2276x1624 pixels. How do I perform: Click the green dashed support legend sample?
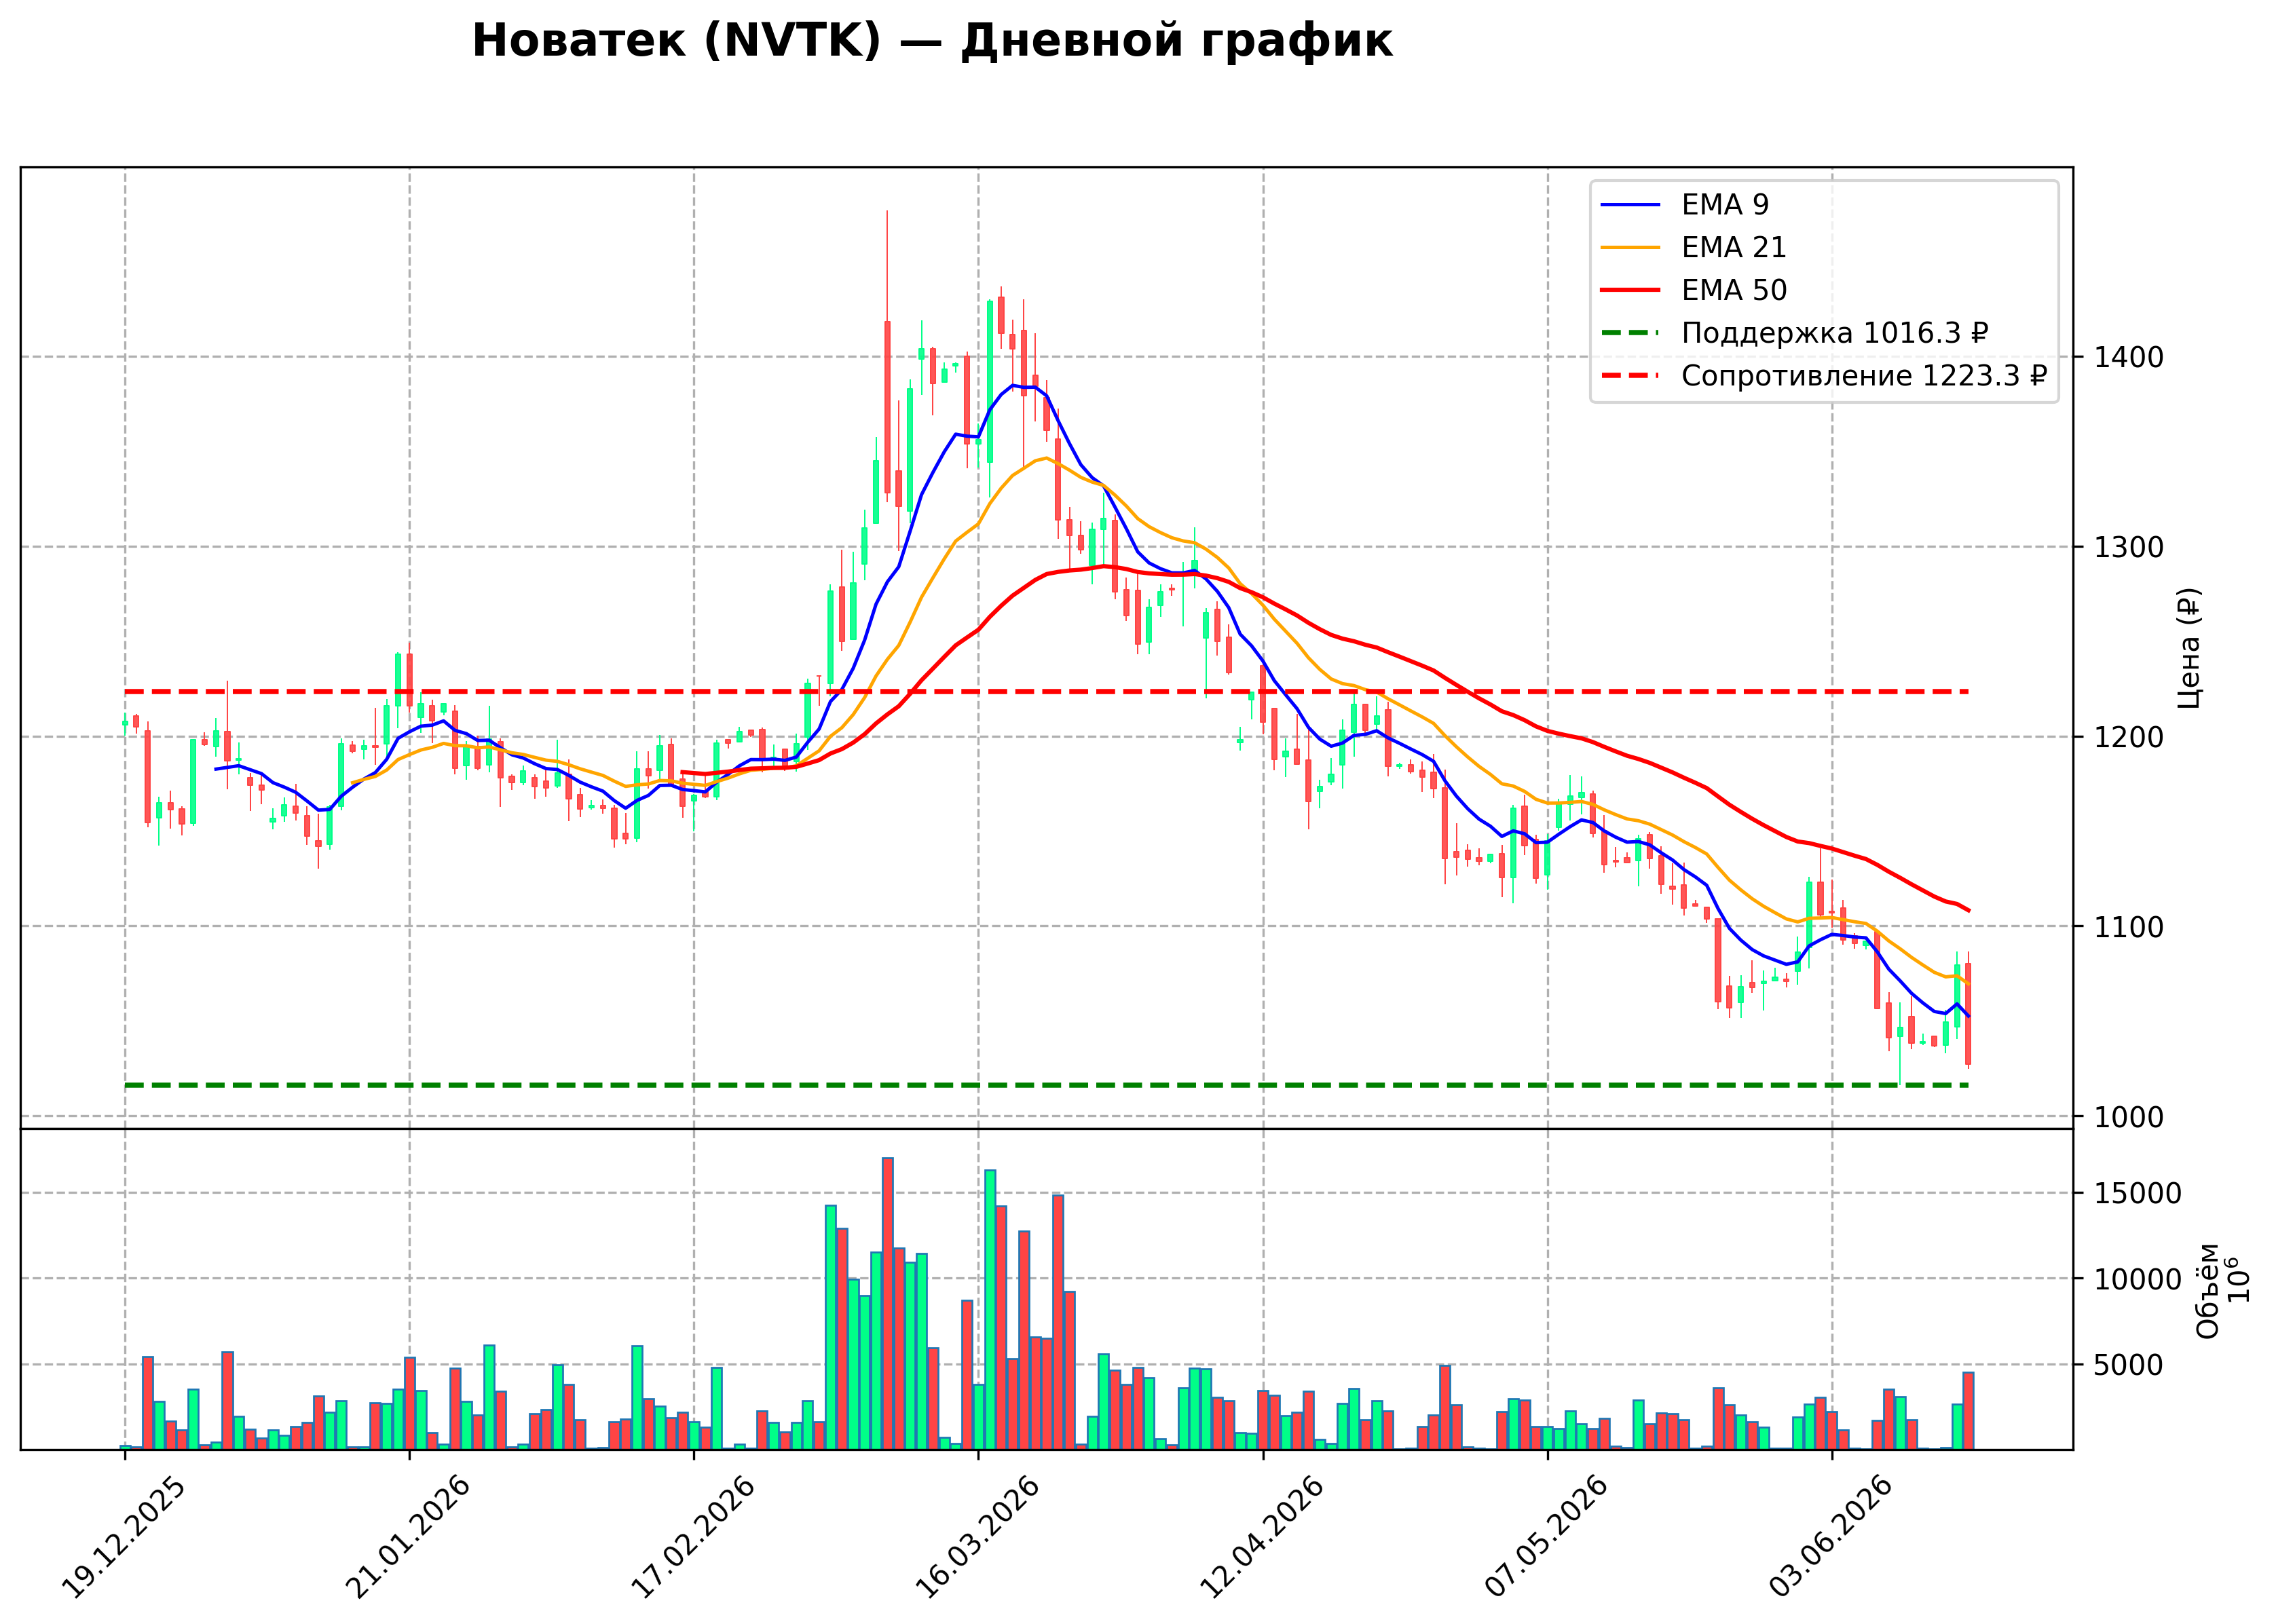1630,333
